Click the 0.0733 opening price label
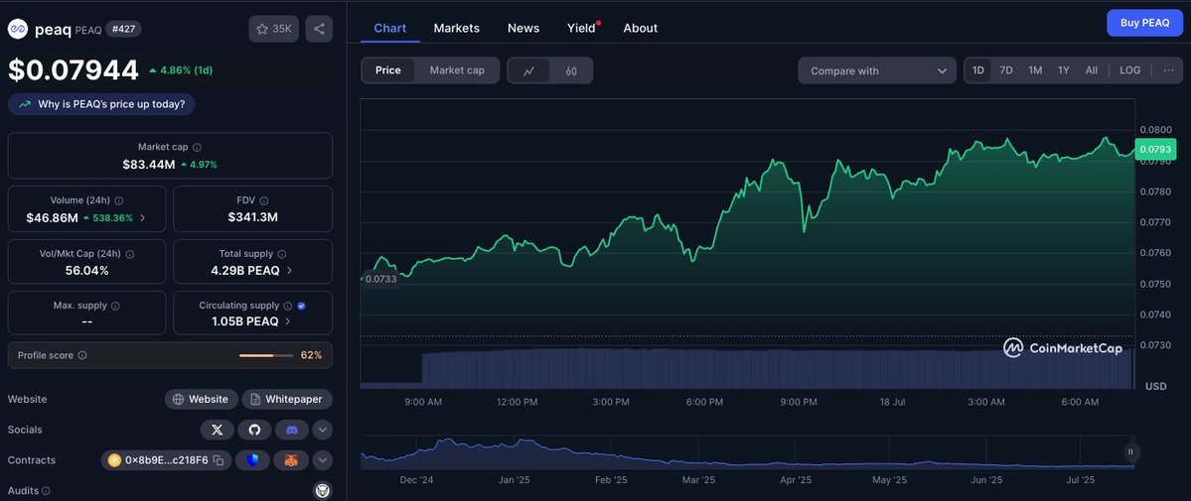The width and height of the screenshot is (1191, 501). pos(380,279)
